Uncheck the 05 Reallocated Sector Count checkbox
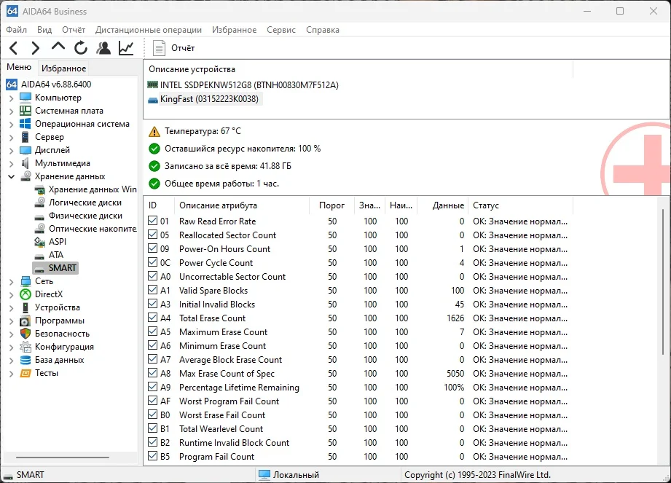 [x=152, y=235]
